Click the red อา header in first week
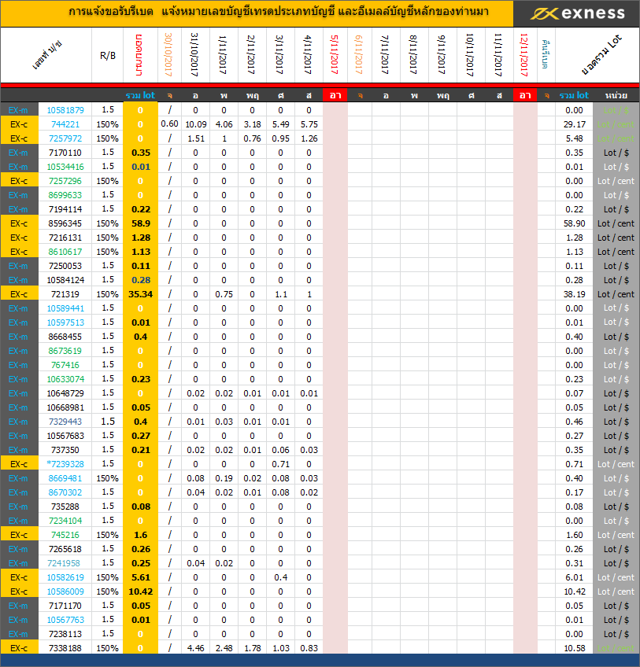 pos(335,95)
